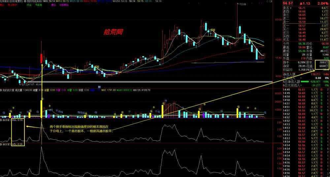Click the tallest yellow volume bar
This screenshot has width=330, height=177.
[42, 109]
